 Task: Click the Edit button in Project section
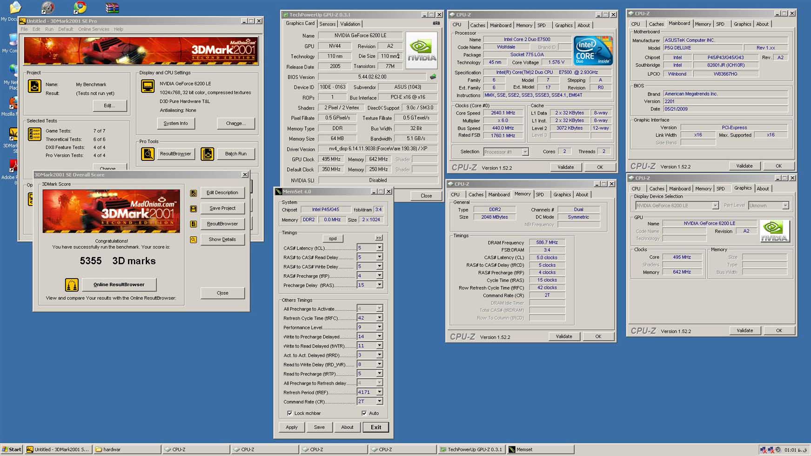point(109,106)
